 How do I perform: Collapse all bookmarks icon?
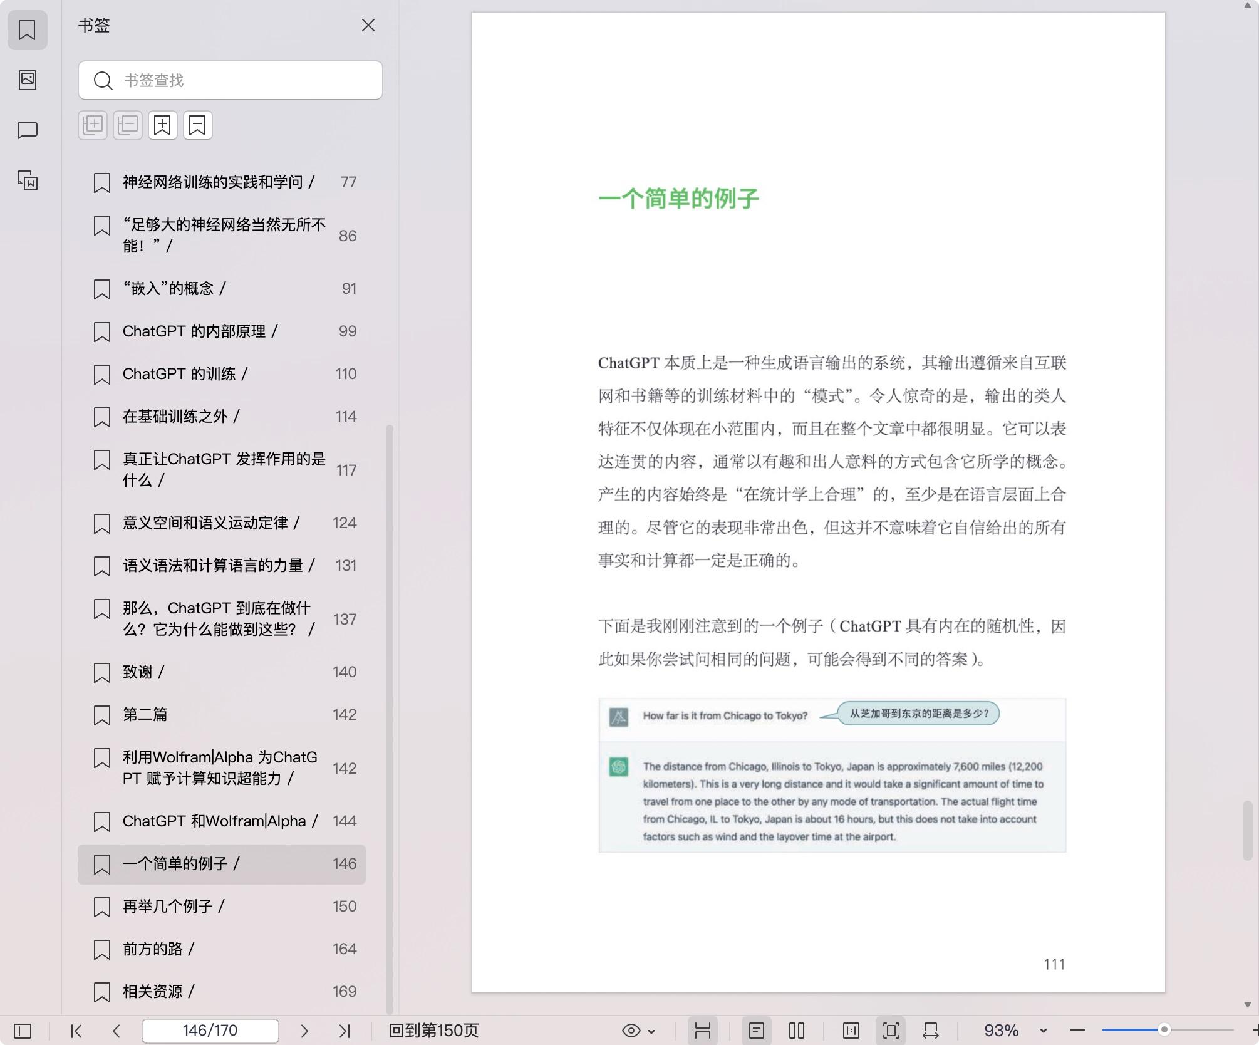128,125
